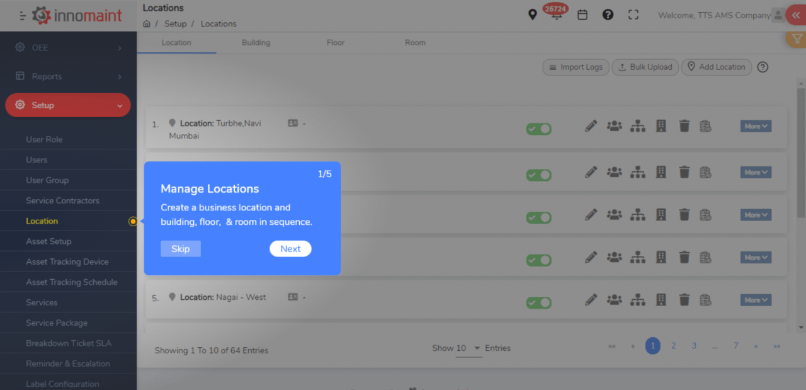This screenshot has width=806, height=390.
Task: Toggle fullscreen mode from the header
Action: coord(633,14)
